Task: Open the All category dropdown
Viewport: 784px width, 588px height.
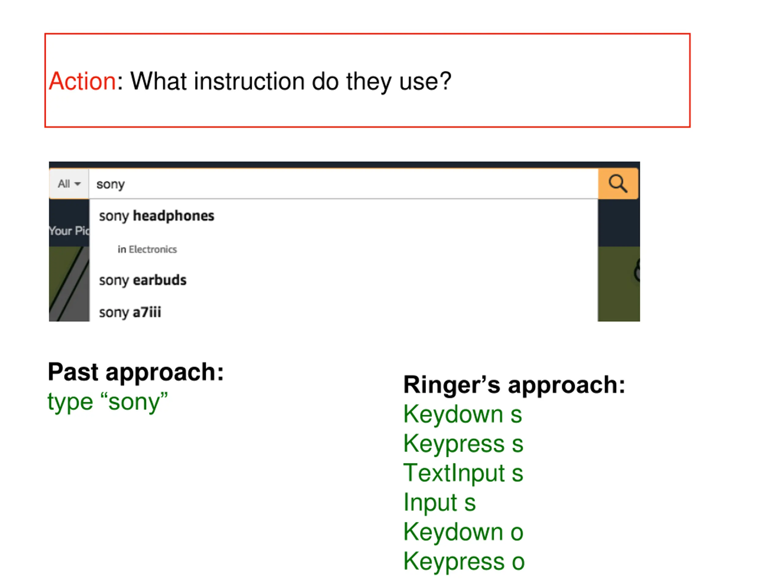Action: 69,183
